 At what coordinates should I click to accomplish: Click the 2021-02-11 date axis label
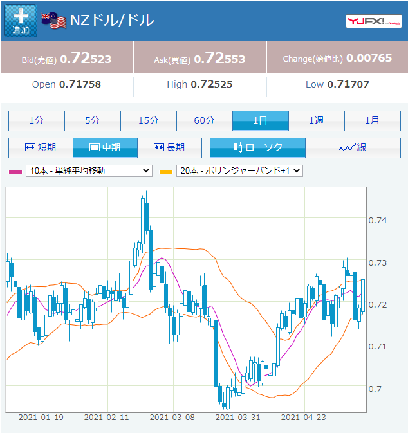pyautogui.click(x=107, y=418)
